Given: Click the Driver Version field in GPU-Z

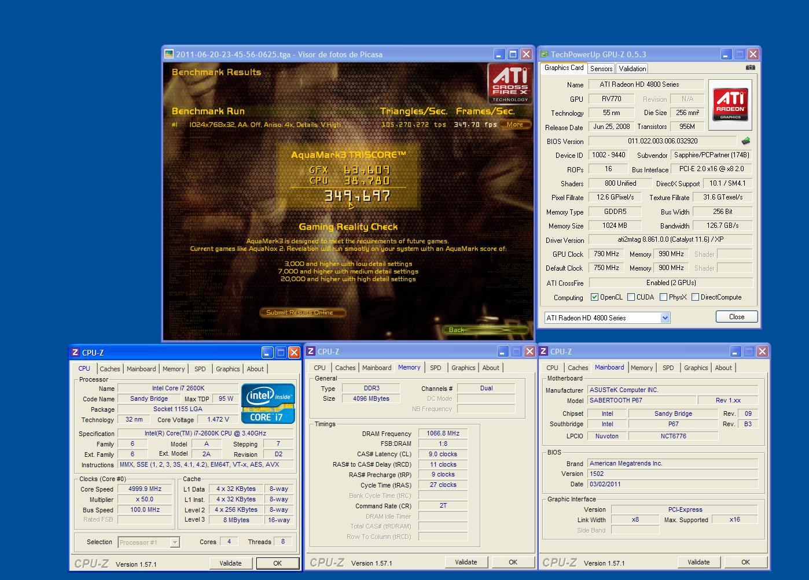Looking at the screenshot, I should (670, 239).
